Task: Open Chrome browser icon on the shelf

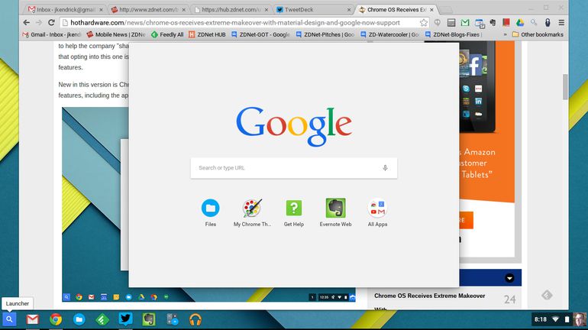Action: pyautogui.click(x=56, y=319)
